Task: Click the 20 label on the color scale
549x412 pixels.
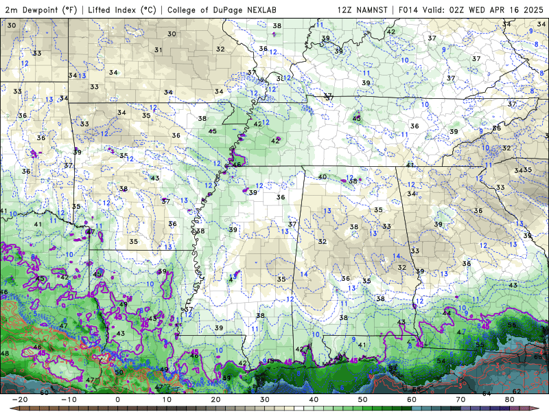Action: [x=215, y=400]
